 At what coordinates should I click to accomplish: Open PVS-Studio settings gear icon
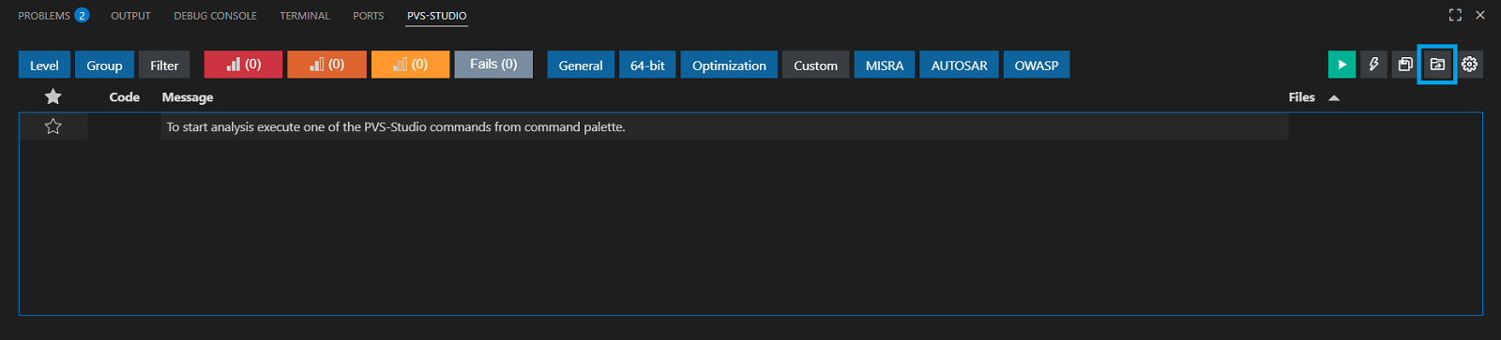pyautogui.click(x=1469, y=65)
